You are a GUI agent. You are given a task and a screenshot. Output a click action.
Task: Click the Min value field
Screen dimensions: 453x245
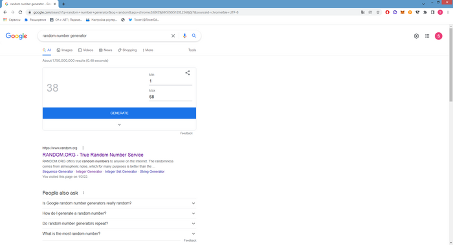(170, 81)
